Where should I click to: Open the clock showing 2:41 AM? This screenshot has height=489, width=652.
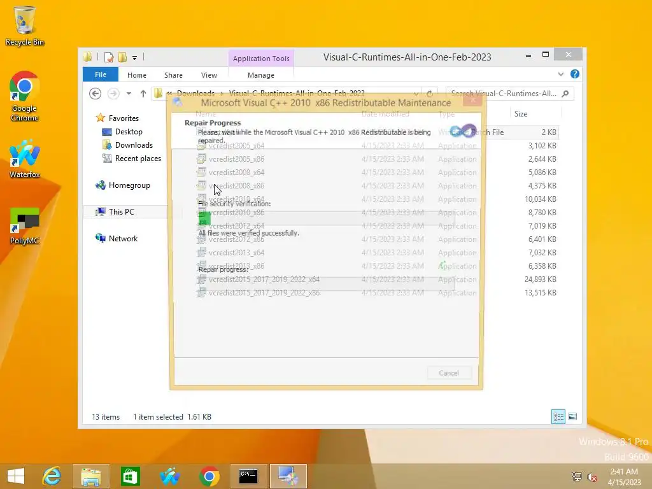[x=624, y=476]
